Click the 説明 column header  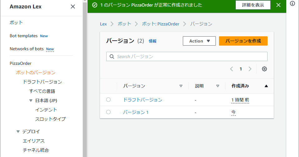[199, 86]
